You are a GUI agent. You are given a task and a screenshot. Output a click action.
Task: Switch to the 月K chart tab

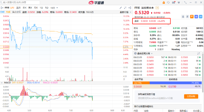pos(36,8)
